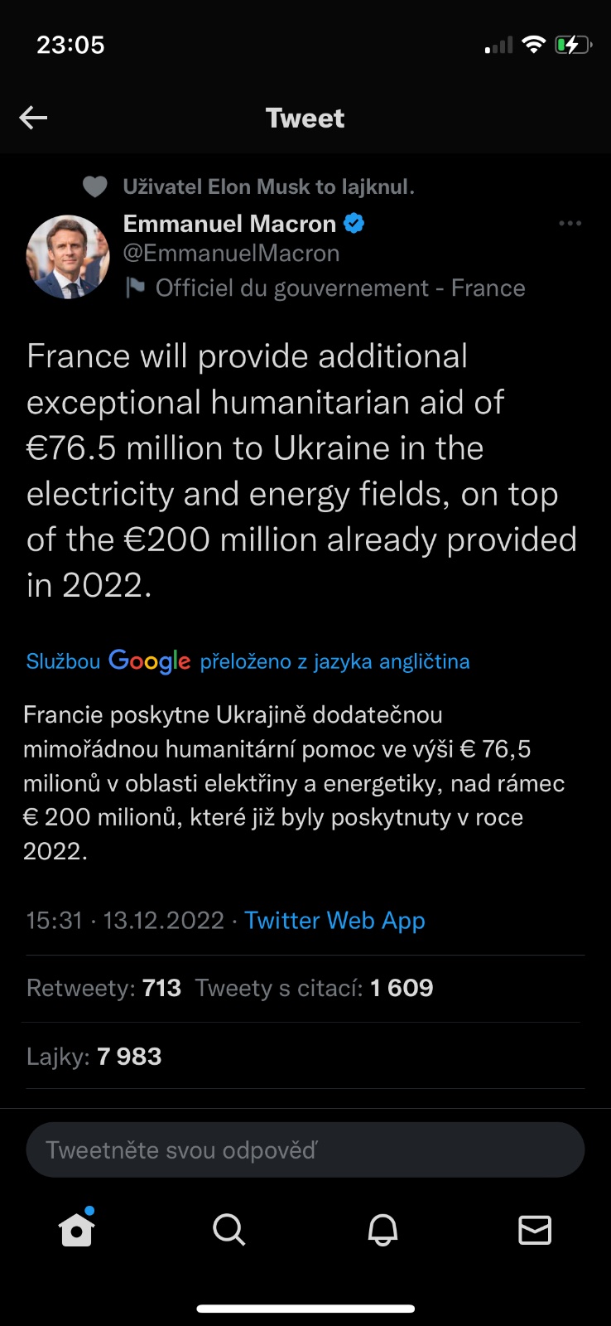Open the three-dot tweet options menu
Image resolution: width=611 pixels, height=1326 pixels.
(x=570, y=224)
